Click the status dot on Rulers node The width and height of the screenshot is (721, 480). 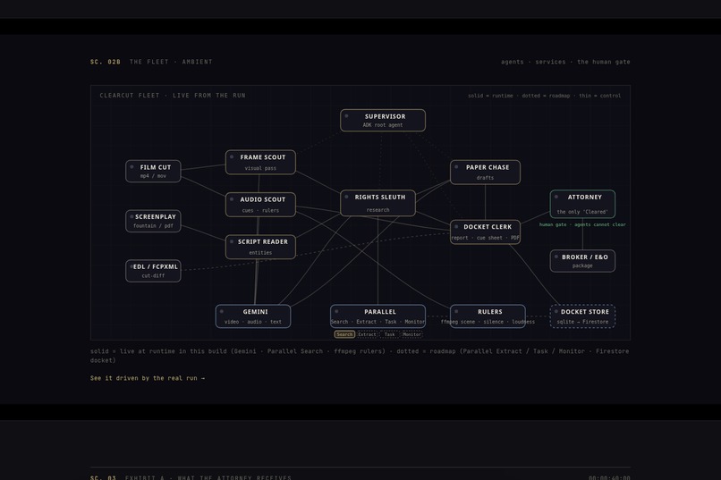click(x=456, y=311)
